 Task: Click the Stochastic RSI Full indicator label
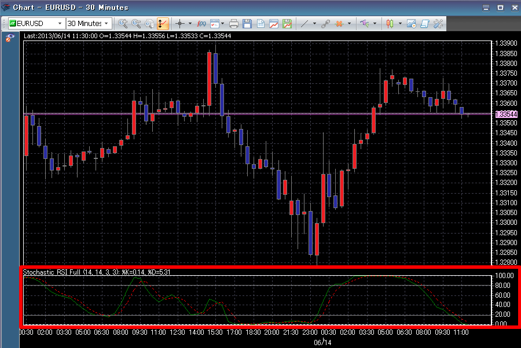[96, 272]
